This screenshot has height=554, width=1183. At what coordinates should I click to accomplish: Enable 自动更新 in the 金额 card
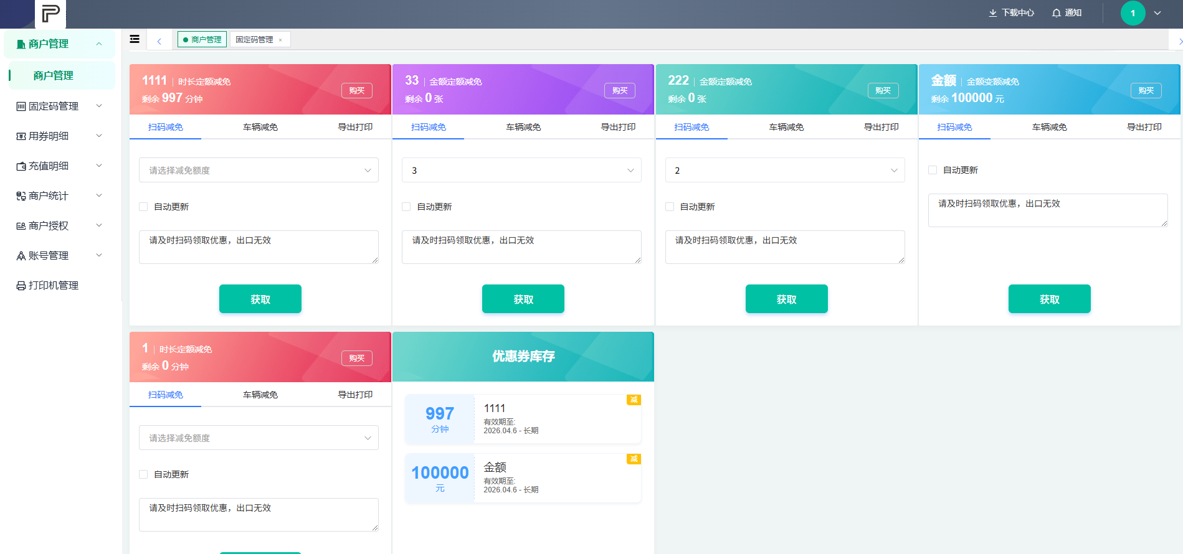pos(933,170)
